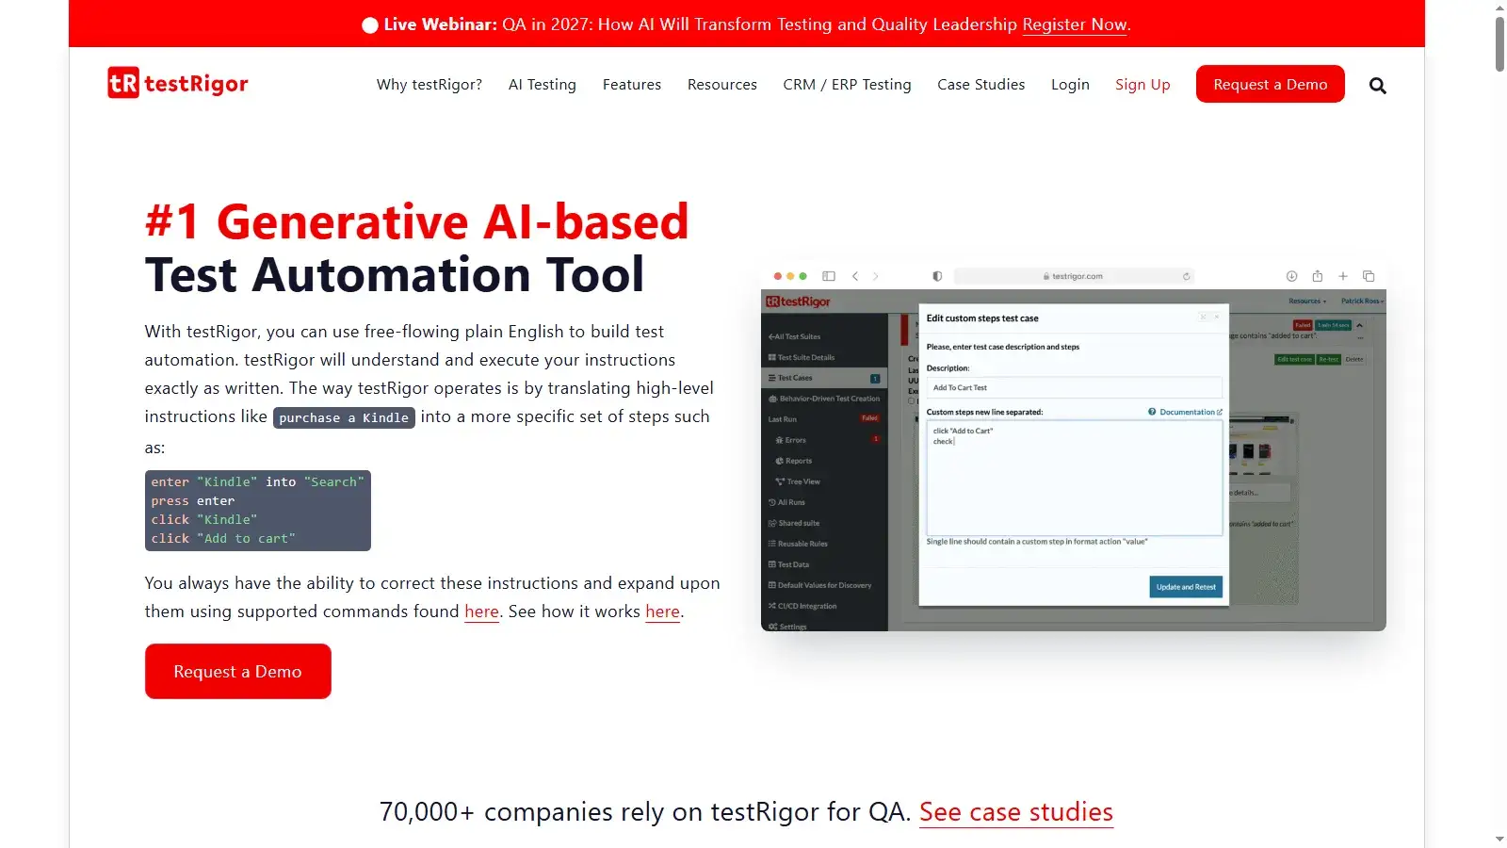This screenshot has width=1507, height=848.
Task: Select Test Cases in the screenshot sidebar
Action: coord(824,378)
